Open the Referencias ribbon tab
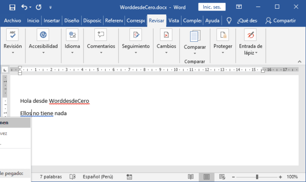306x182 pixels. click(114, 21)
